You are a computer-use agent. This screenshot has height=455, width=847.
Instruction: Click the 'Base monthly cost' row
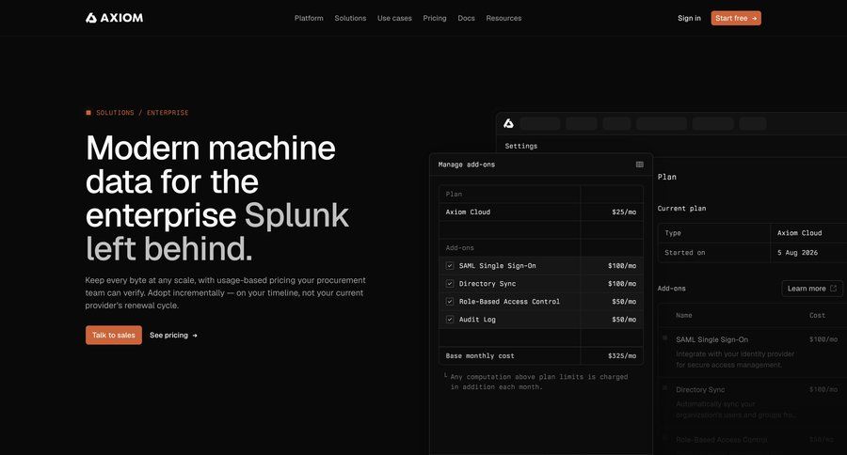(541, 355)
